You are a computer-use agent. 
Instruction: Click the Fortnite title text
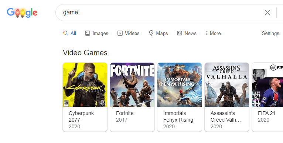125,113
